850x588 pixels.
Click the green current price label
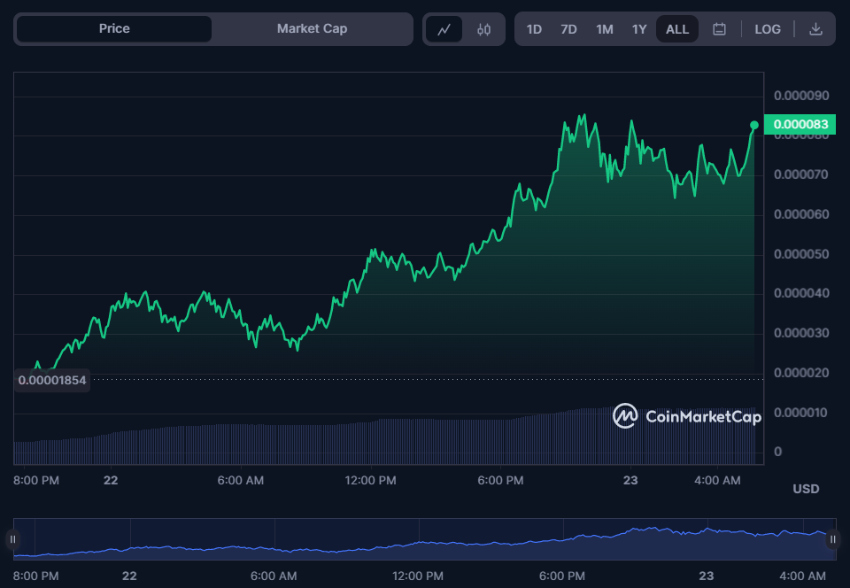[x=801, y=124]
